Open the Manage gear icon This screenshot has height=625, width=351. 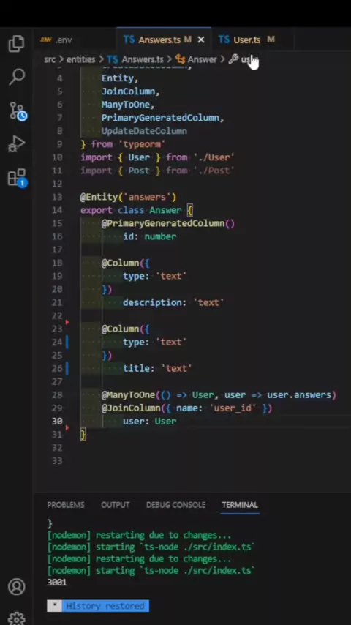(16, 618)
